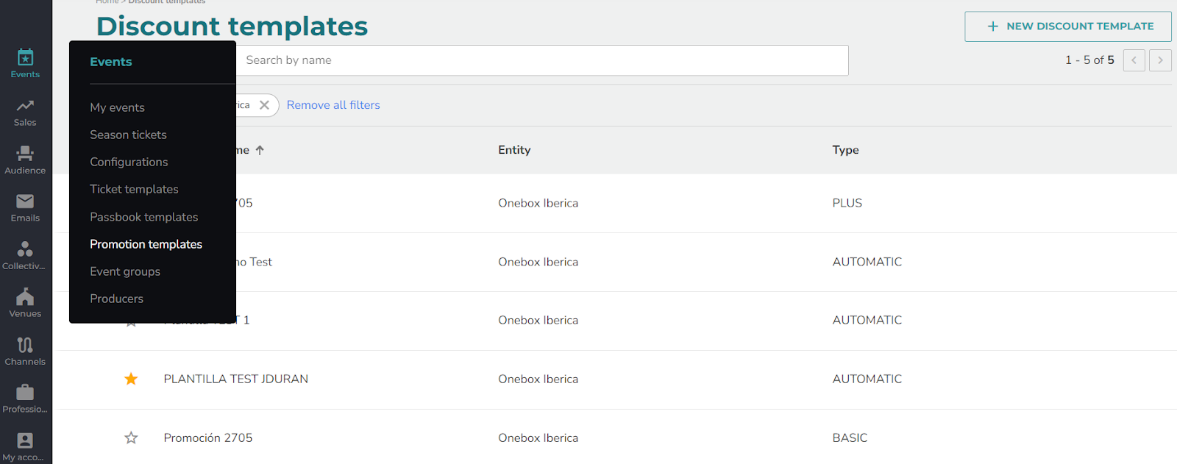Image resolution: width=1177 pixels, height=464 pixels.
Task: Click the Remove all filters link
Action: 333,105
